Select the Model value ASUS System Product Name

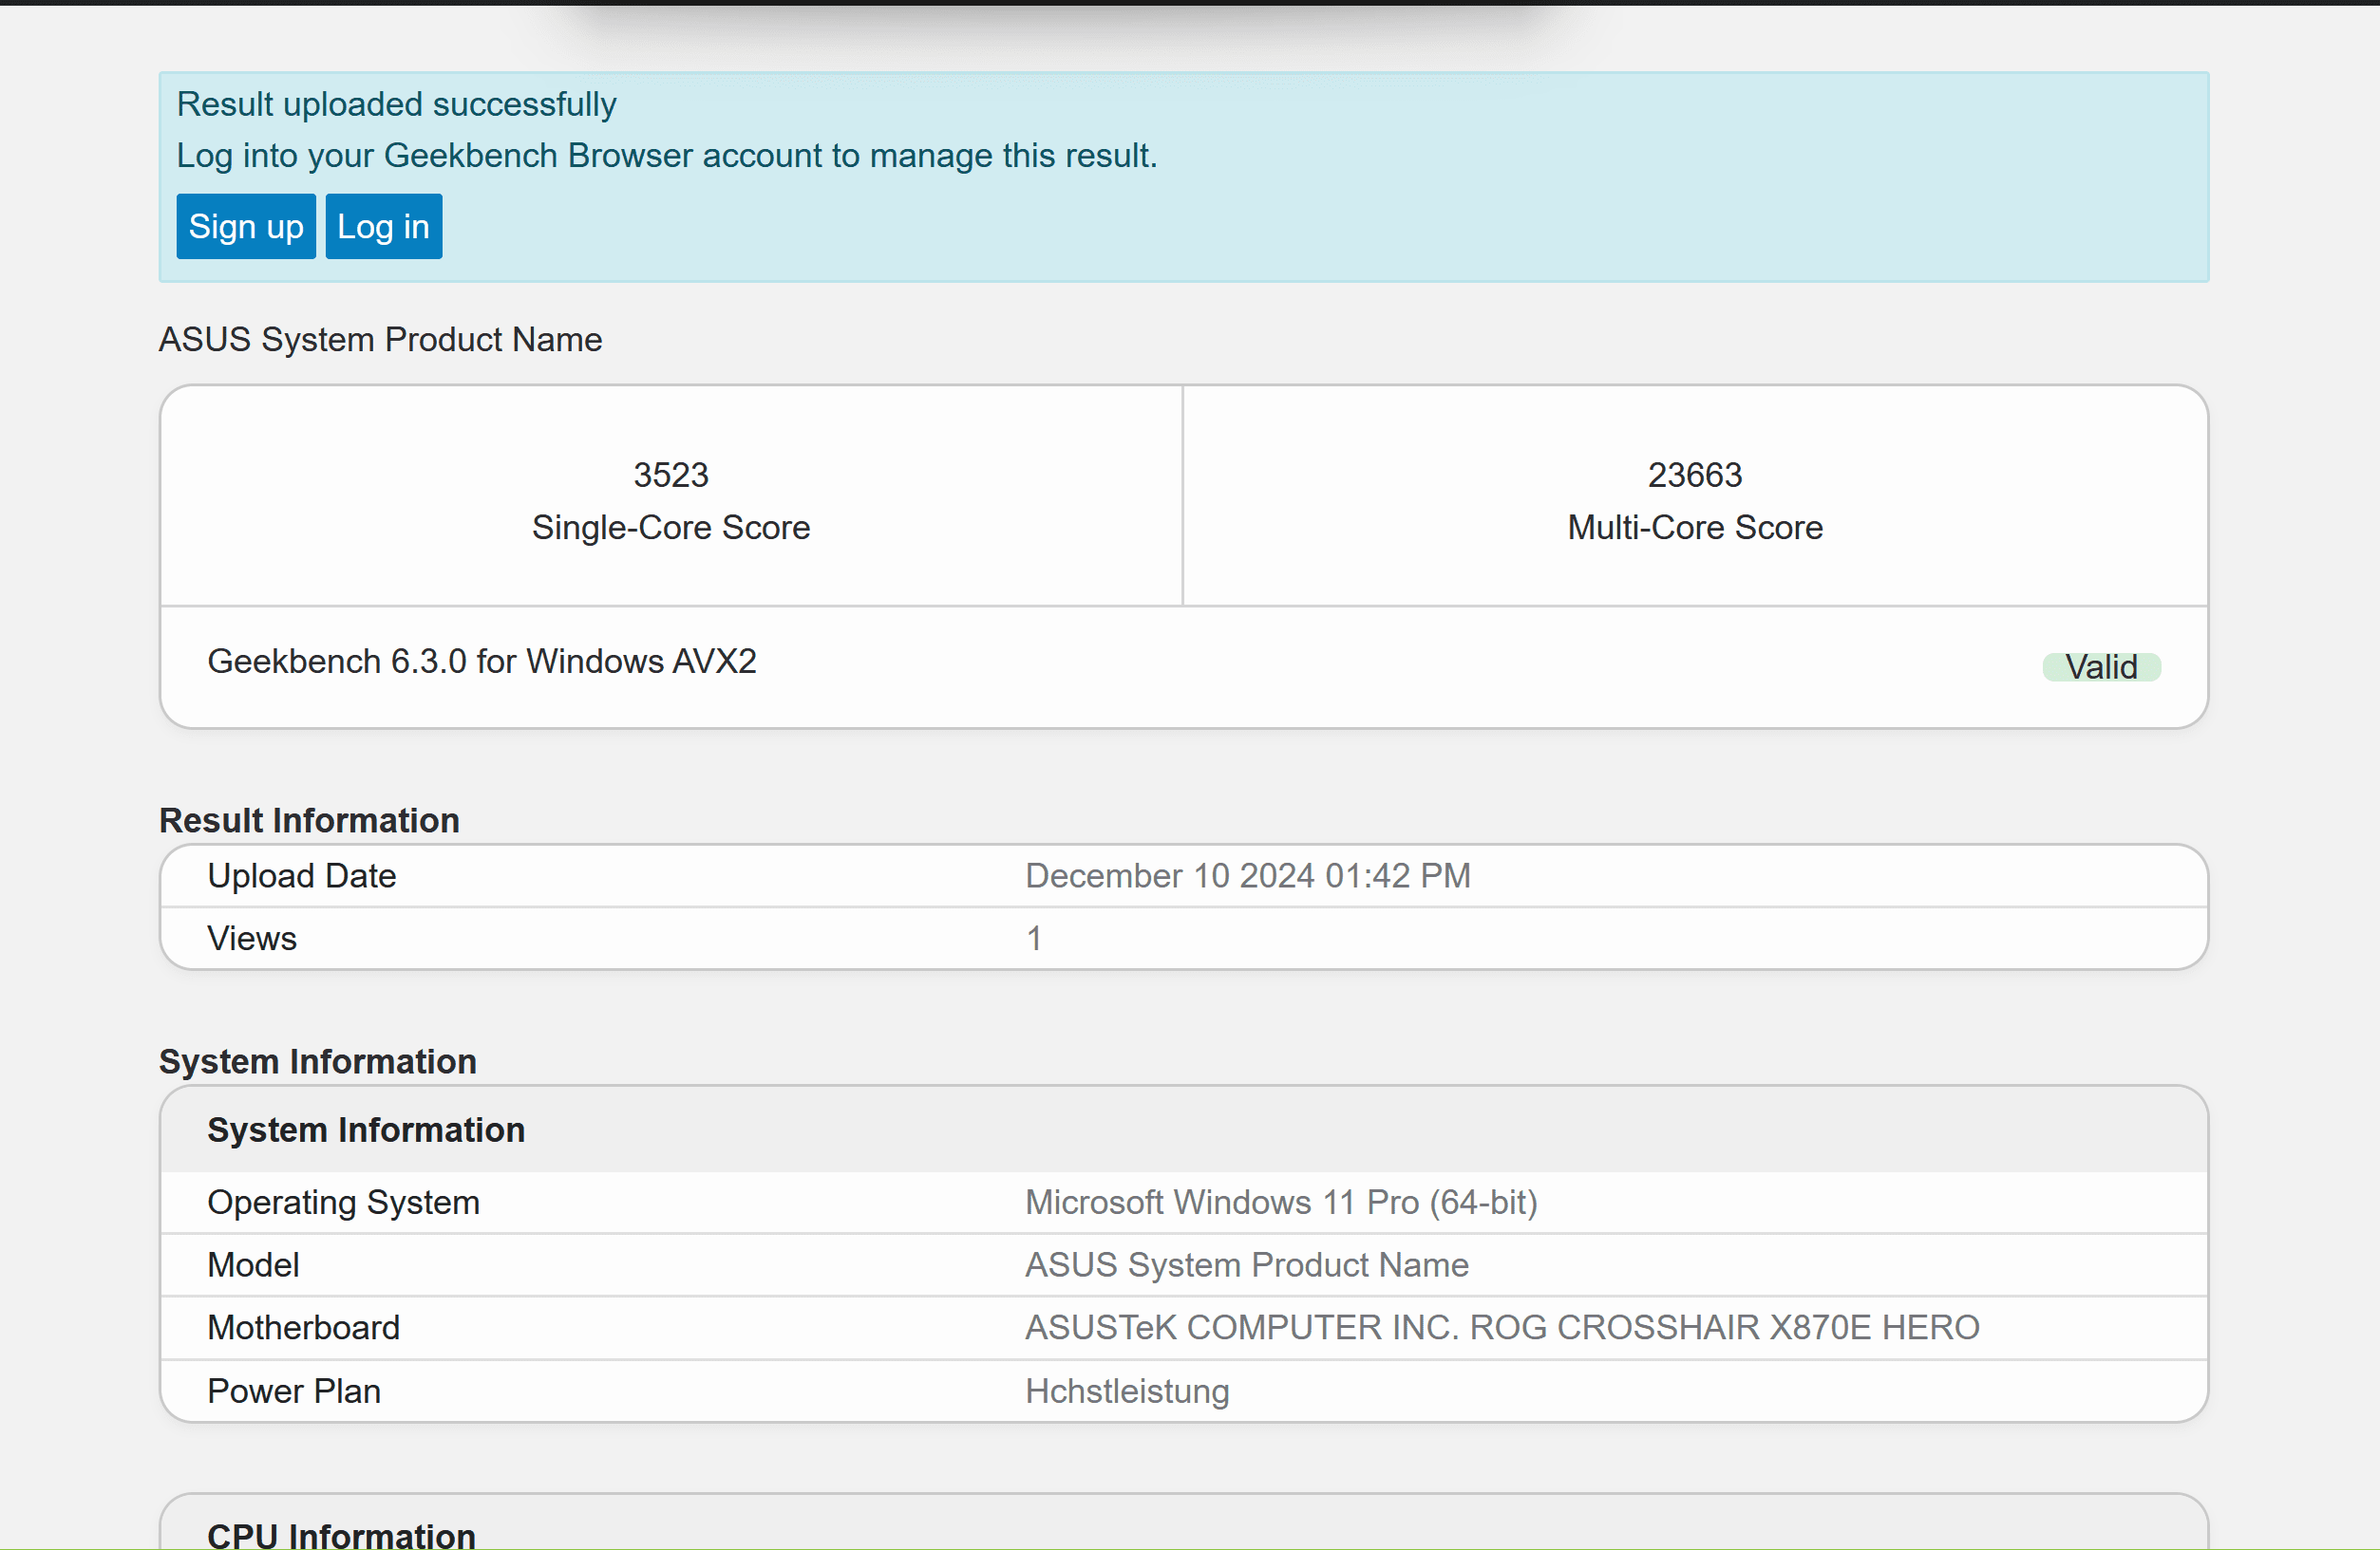point(1247,1265)
